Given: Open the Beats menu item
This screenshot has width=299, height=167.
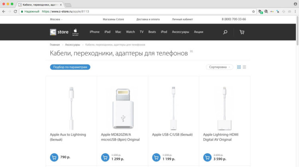Looking at the screenshot, I should point(152,32).
